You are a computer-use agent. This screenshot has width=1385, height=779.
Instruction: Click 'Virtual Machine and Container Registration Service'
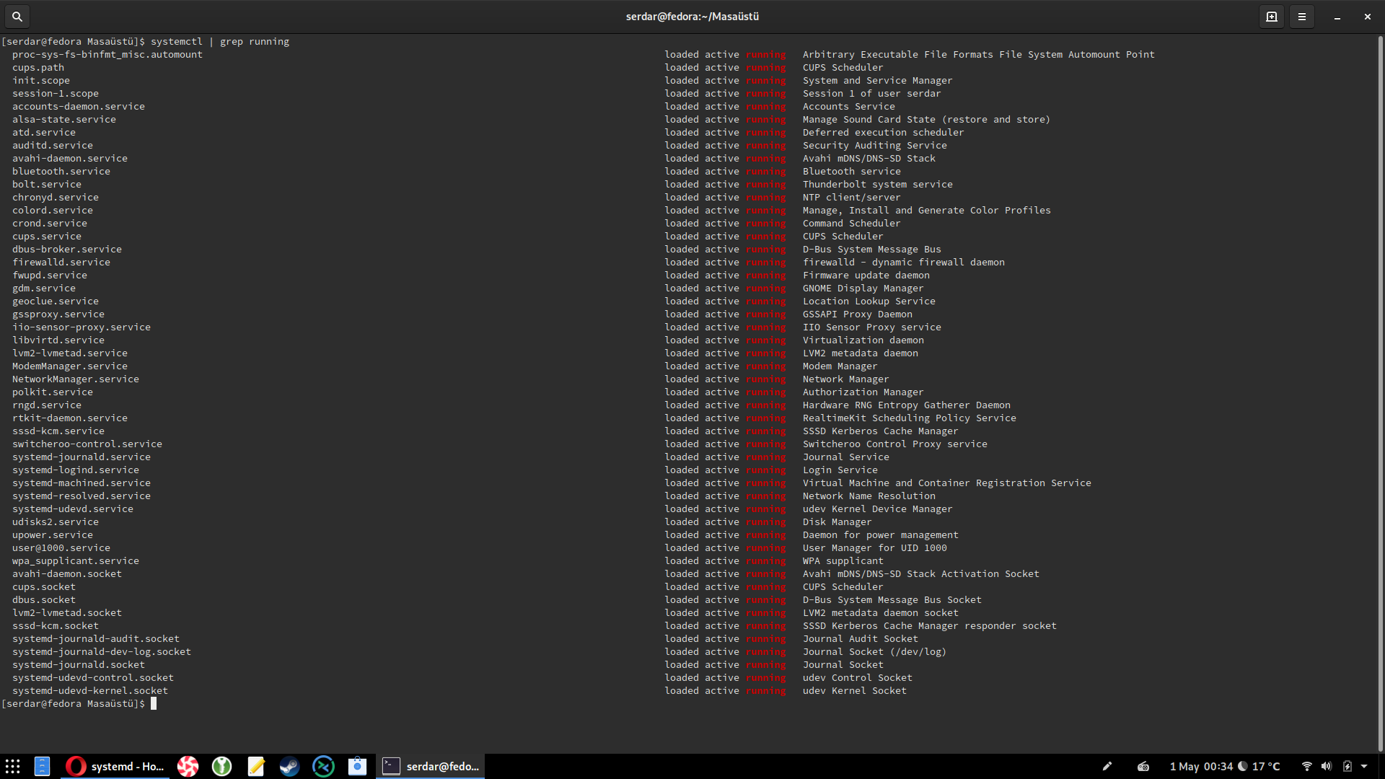click(x=947, y=483)
